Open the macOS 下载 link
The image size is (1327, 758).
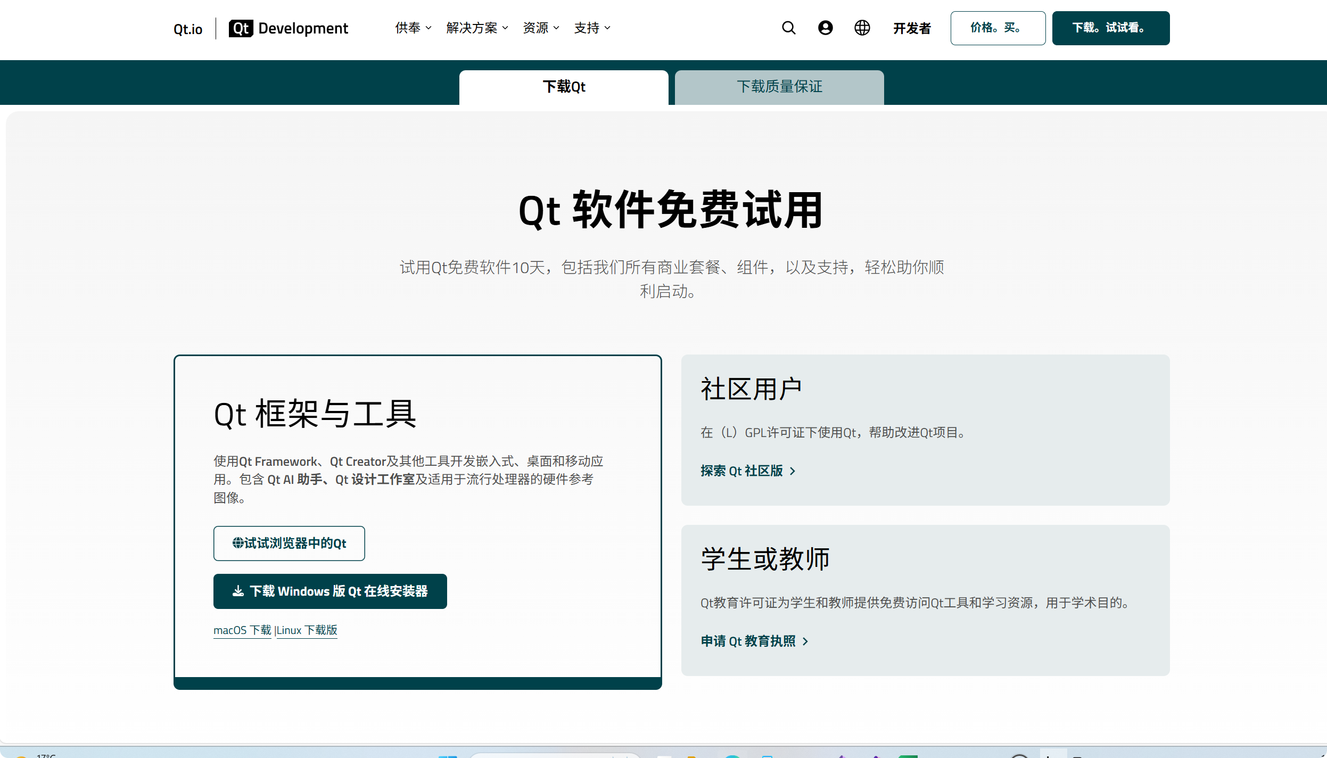click(x=242, y=630)
